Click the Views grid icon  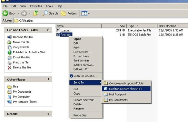[84, 14]
